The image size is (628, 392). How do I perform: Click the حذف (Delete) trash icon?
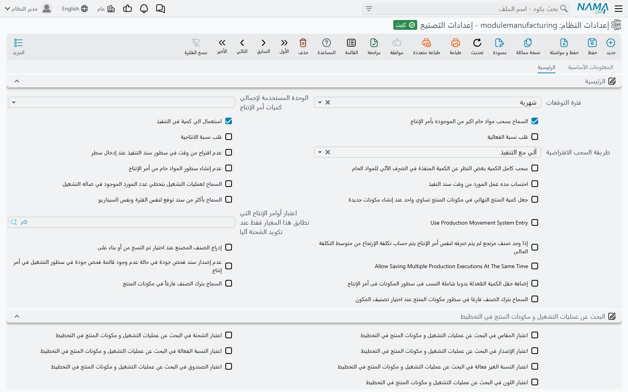[x=303, y=43]
